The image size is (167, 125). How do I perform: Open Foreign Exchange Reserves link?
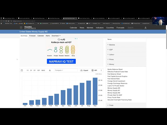tap(117, 83)
